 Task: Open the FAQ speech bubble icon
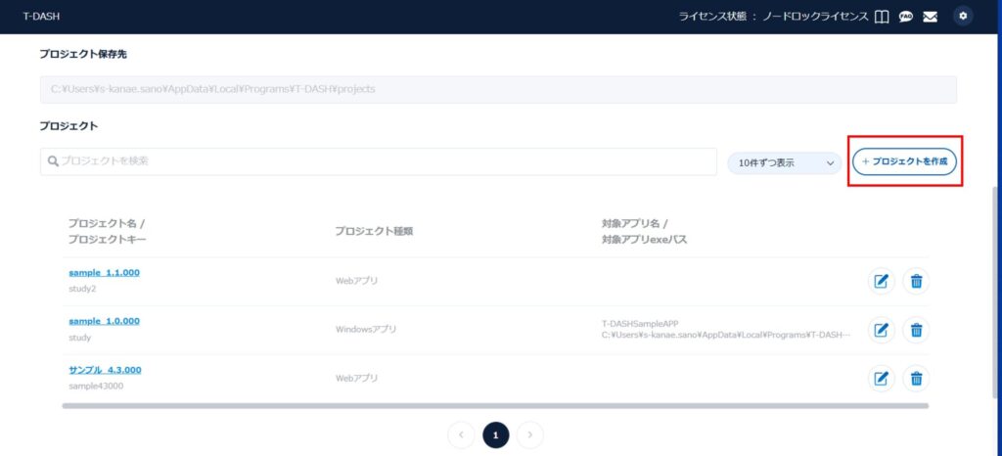[906, 17]
